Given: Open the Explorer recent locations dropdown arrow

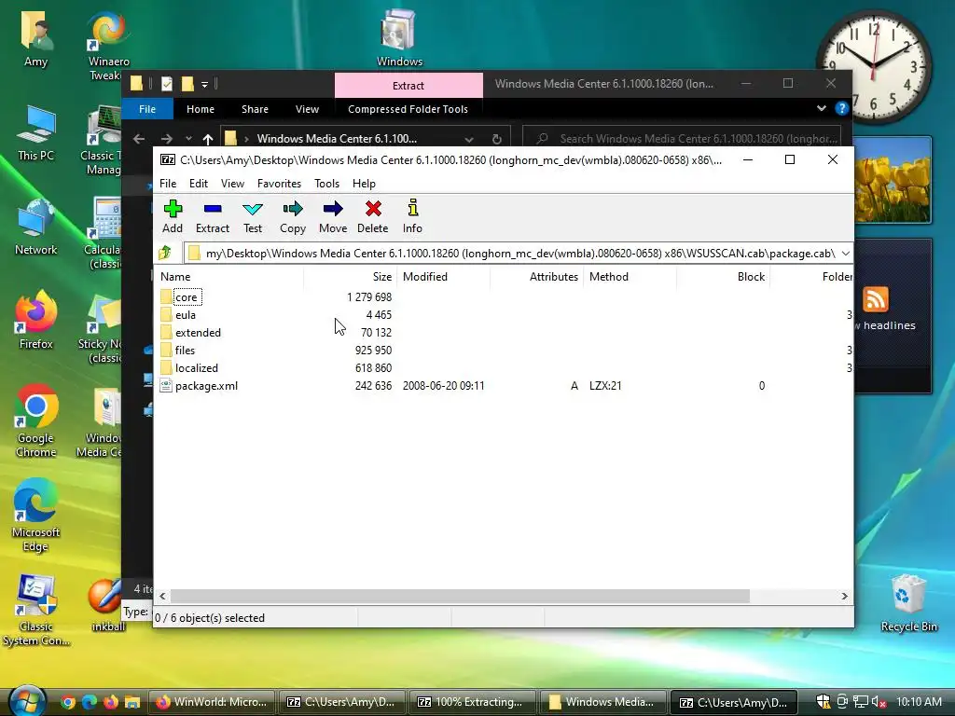Looking at the screenshot, I should (188, 139).
